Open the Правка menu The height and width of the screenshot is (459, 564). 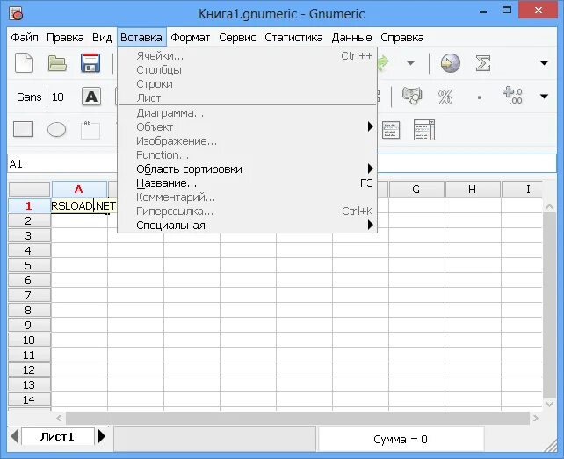(x=65, y=38)
